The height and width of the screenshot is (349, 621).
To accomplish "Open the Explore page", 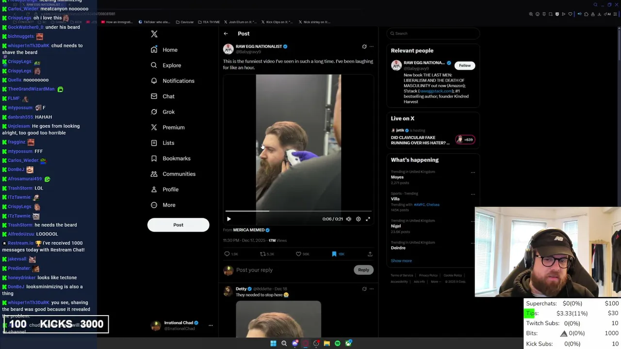I will pos(165,65).
